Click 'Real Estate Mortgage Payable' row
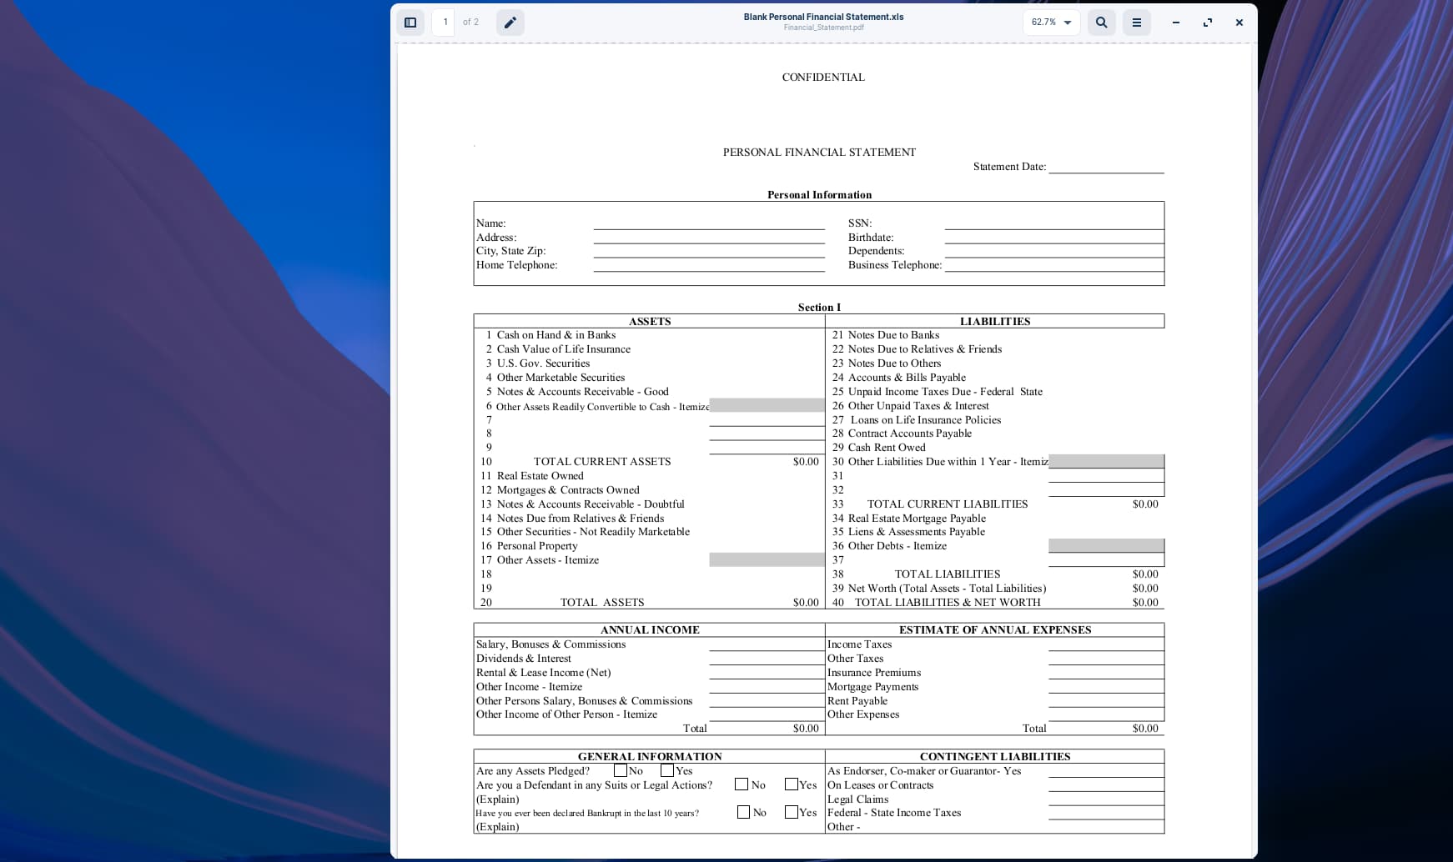The width and height of the screenshot is (1453, 862). point(917,519)
